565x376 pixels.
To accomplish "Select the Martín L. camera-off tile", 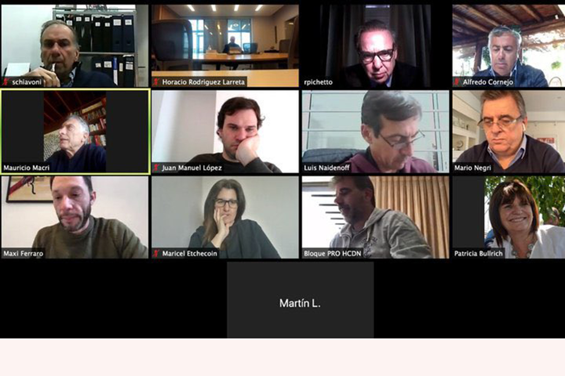I will pyautogui.click(x=300, y=300).
